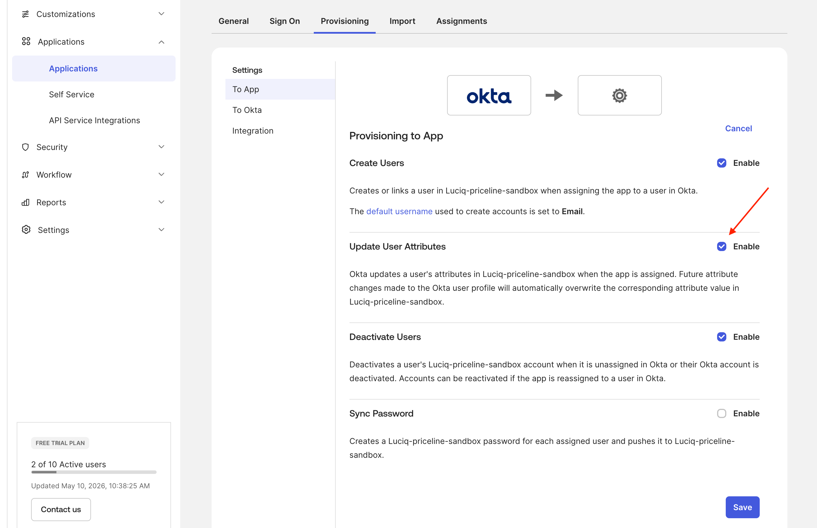The image size is (817, 528).
Task: Open the Sign On tab
Action: pyautogui.click(x=284, y=21)
